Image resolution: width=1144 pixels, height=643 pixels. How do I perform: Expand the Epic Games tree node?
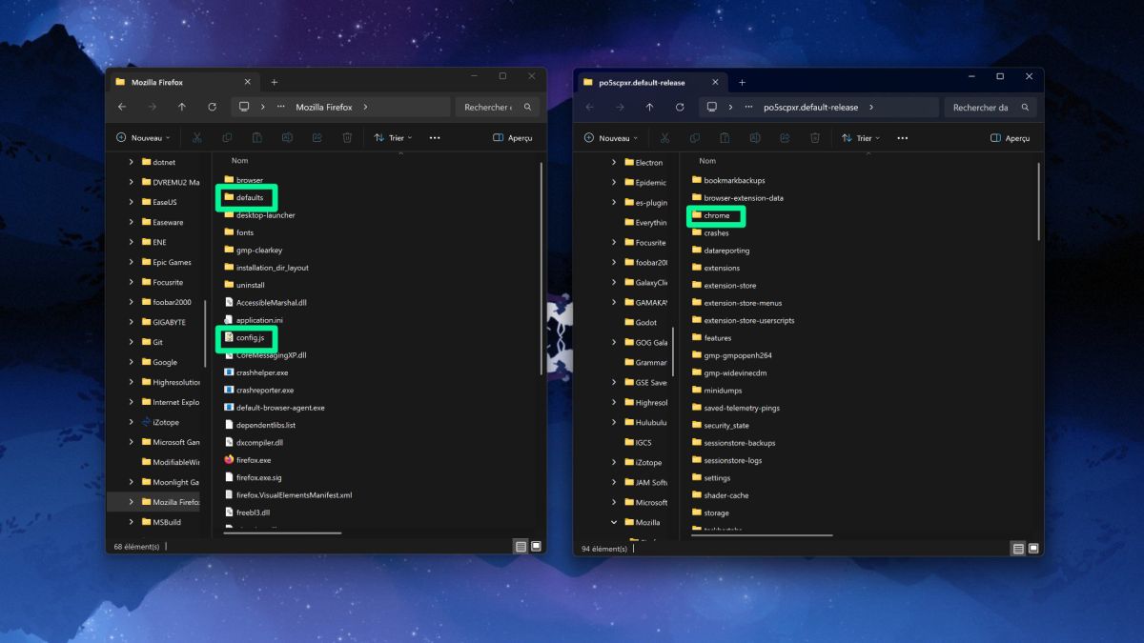pyautogui.click(x=132, y=262)
